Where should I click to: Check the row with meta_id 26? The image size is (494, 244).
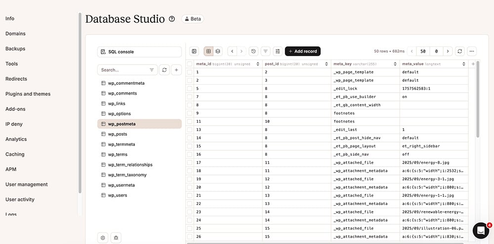click(190, 237)
